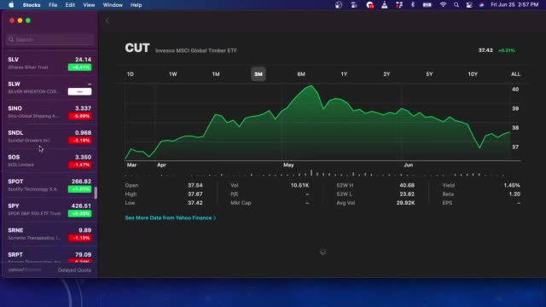
Task: Click the Beta value 1.20
Action: pos(514,194)
